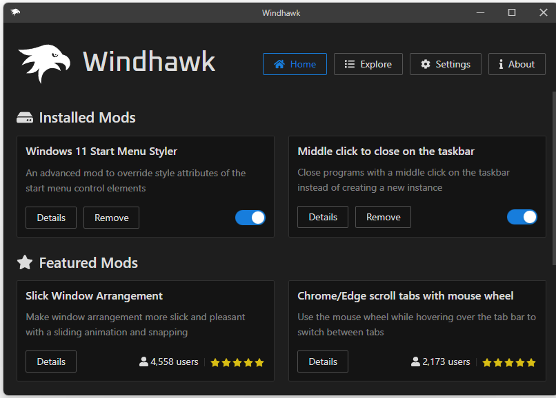Click the Featured Mods star icon
The height and width of the screenshot is (398, 556).
coord(25,262)
